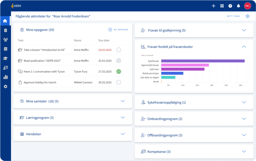Expand the 'Mine samtaler' section
Screen dimensions: 256x161
(x=123, y=101)
